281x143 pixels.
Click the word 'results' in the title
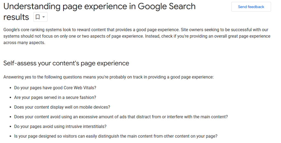[16, 17]
